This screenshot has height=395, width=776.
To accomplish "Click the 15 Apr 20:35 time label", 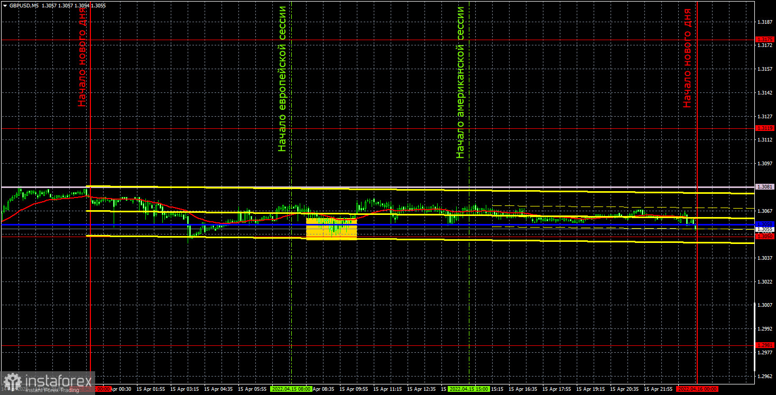I will point(625,389).
